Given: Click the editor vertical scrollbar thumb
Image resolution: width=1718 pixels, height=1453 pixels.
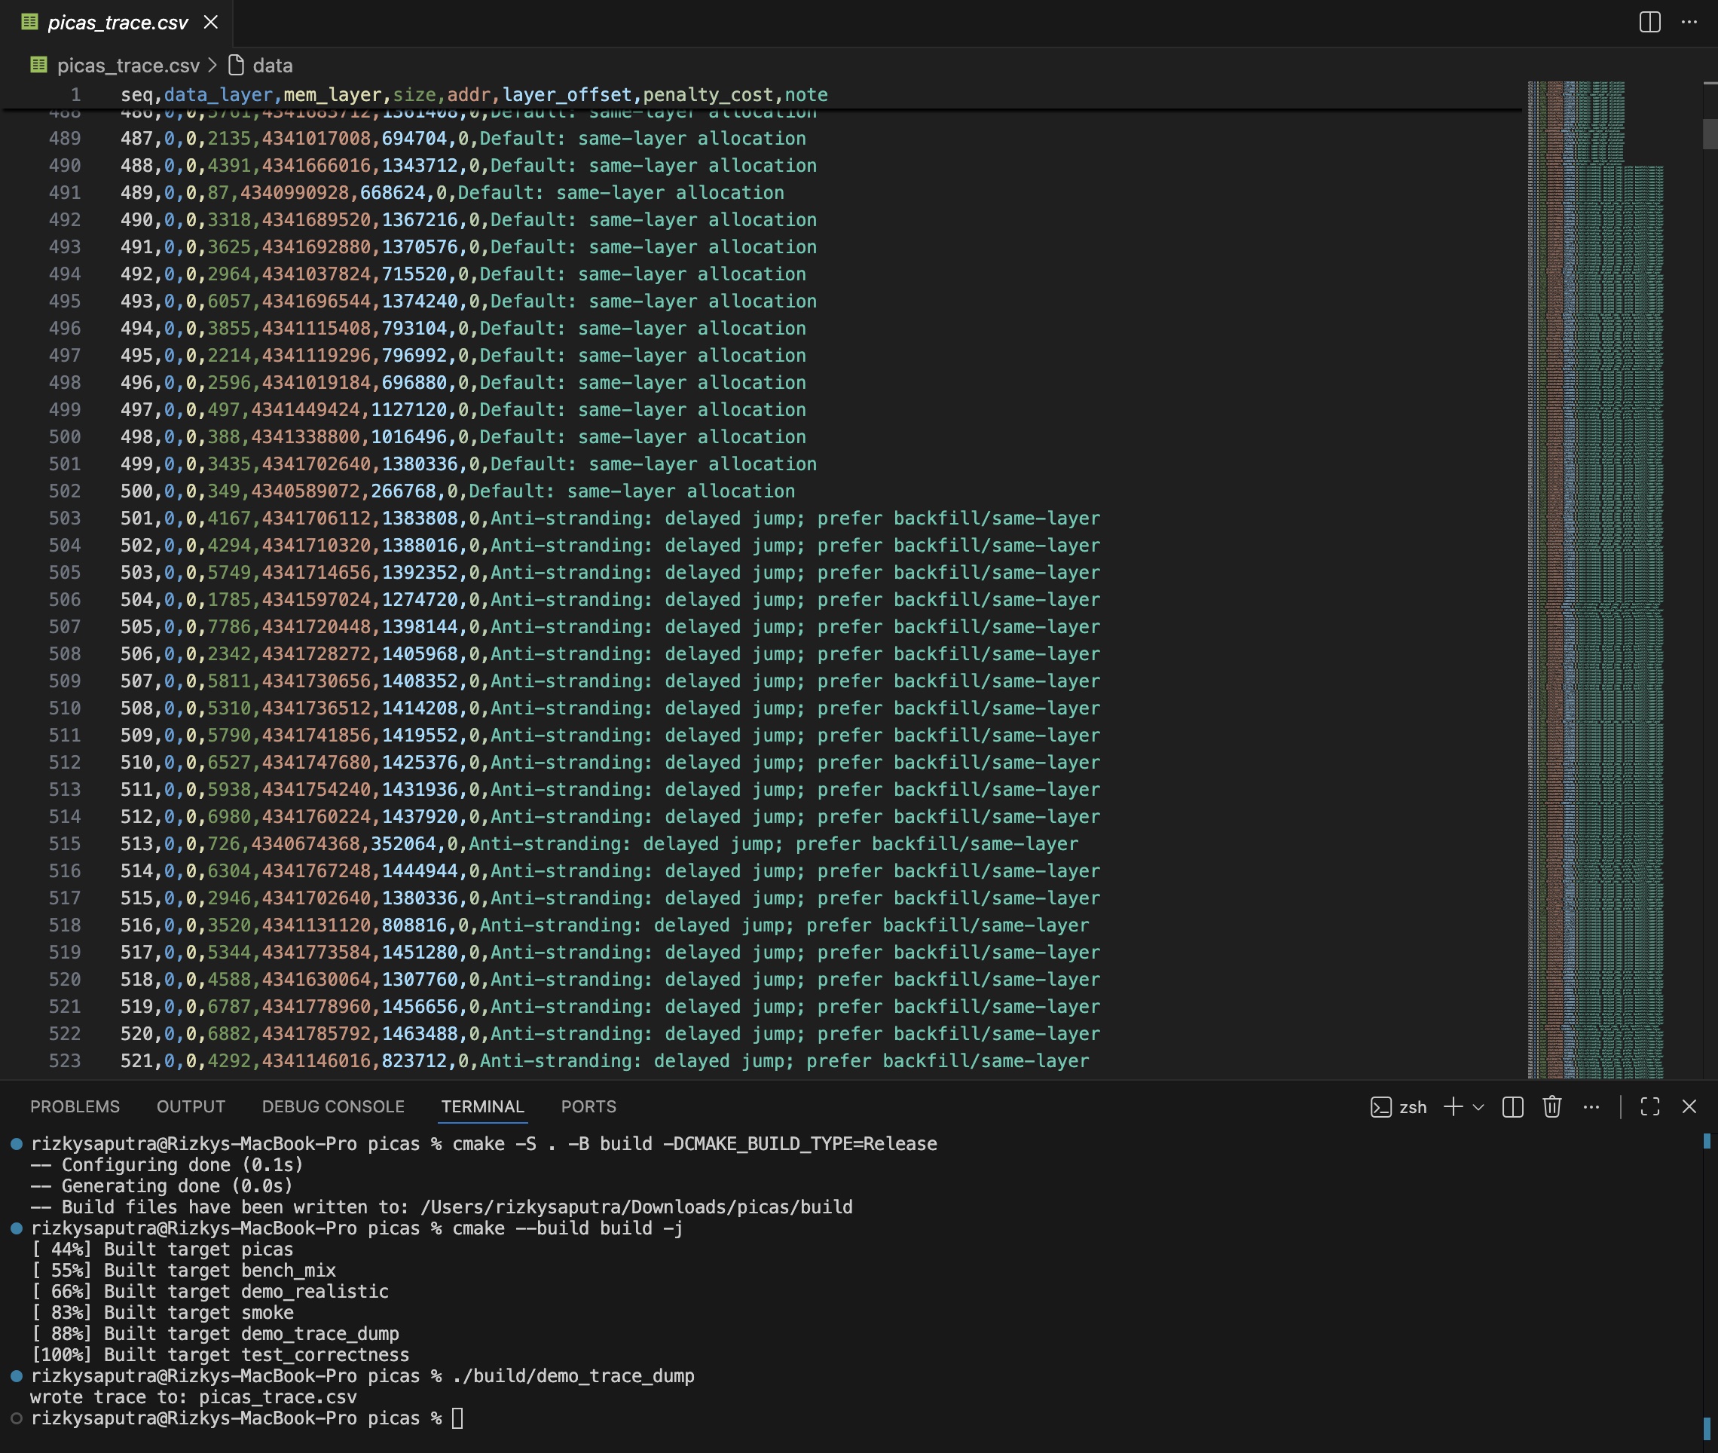Looking at the screenshot, I should (1709, 134).
